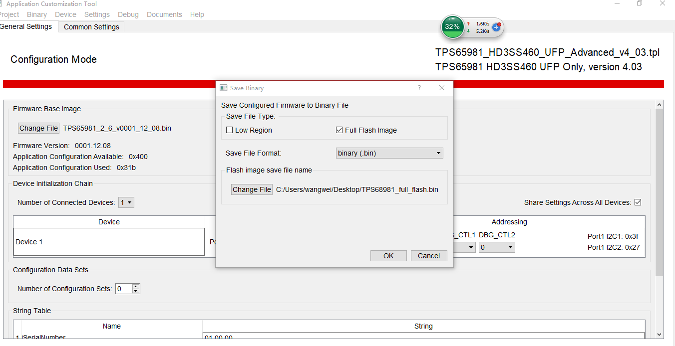Toggle Share Settings Across All Devices
675x346 pixels.
pos(638,202)
